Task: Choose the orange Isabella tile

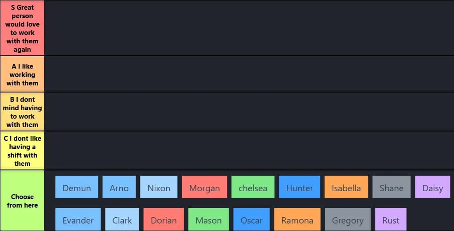Action: [346, 187]
